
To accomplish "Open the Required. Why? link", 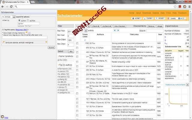I will [x=22, y=30].
